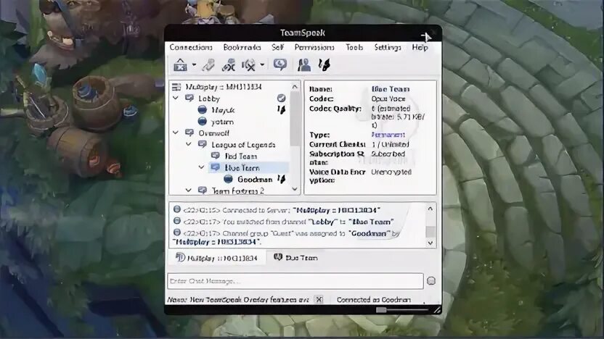Select user Goodman in Blue Team
Viewport: 604px width, 339px height.
click(255, 180)
